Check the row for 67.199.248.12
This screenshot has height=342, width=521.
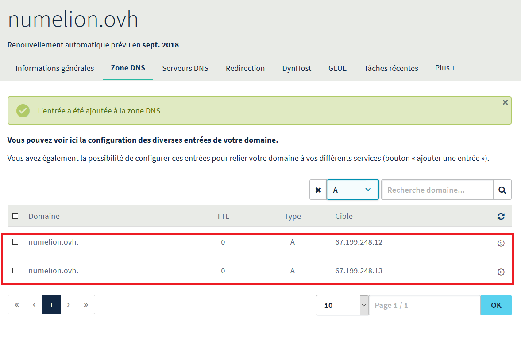15,241
